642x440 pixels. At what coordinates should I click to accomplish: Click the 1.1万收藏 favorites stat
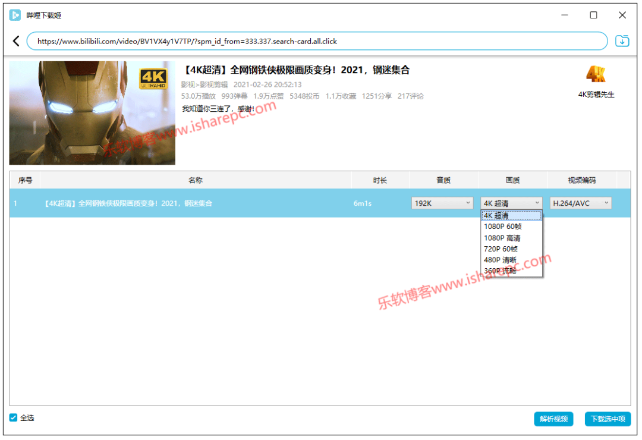[x=341, y=96]
